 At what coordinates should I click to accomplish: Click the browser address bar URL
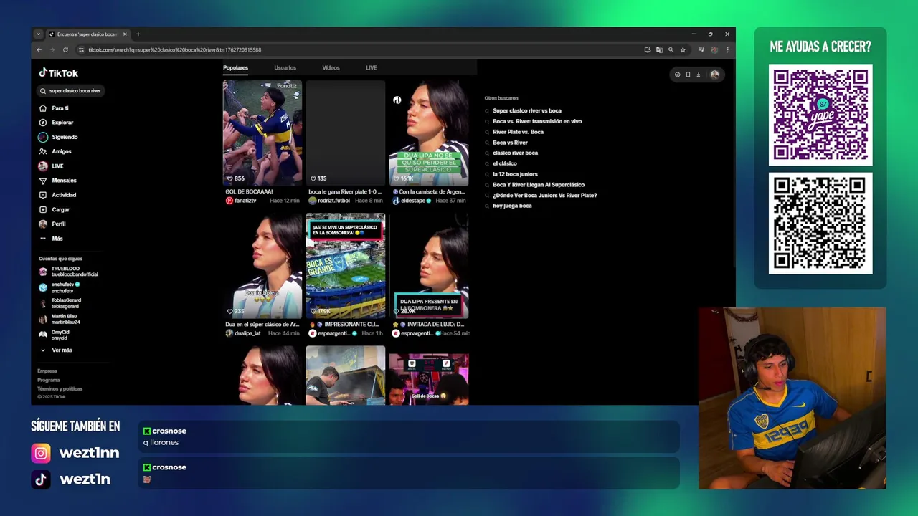pyautogui.click(x=175, y=49)
